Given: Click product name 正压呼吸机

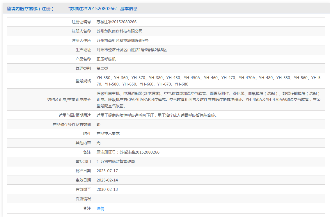Looking at the screenshot, I should [106, 59].
